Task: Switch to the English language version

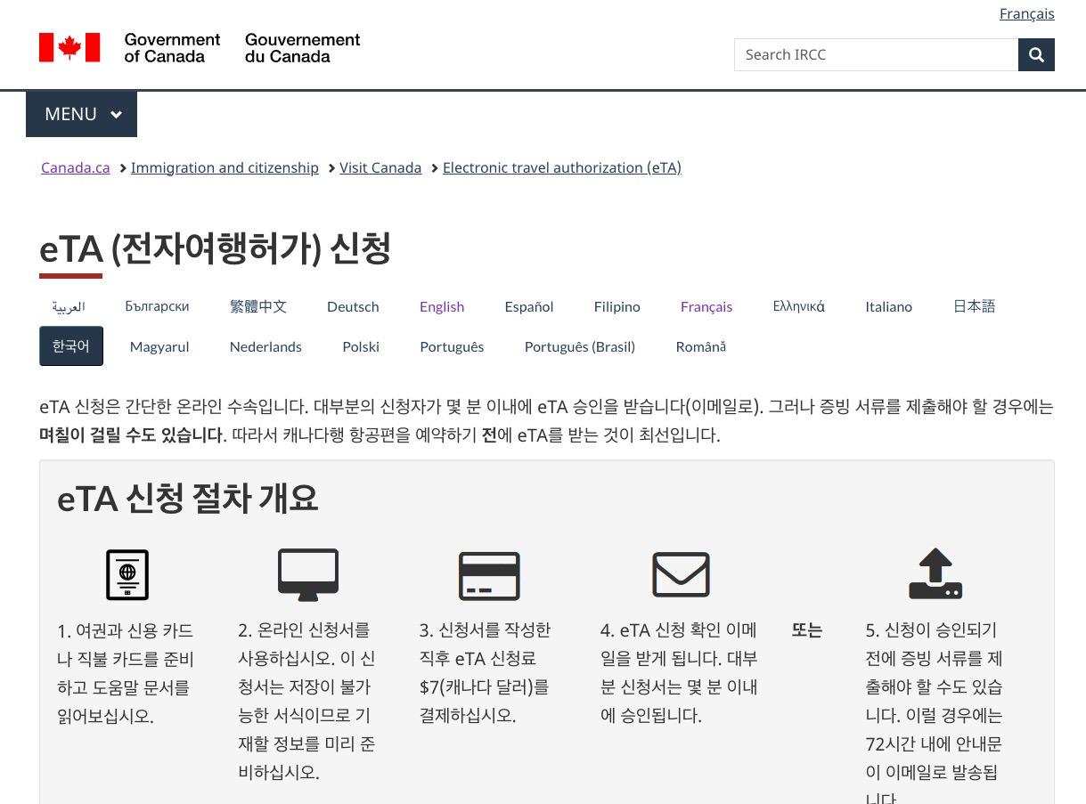Action: [x=442, y=306]
